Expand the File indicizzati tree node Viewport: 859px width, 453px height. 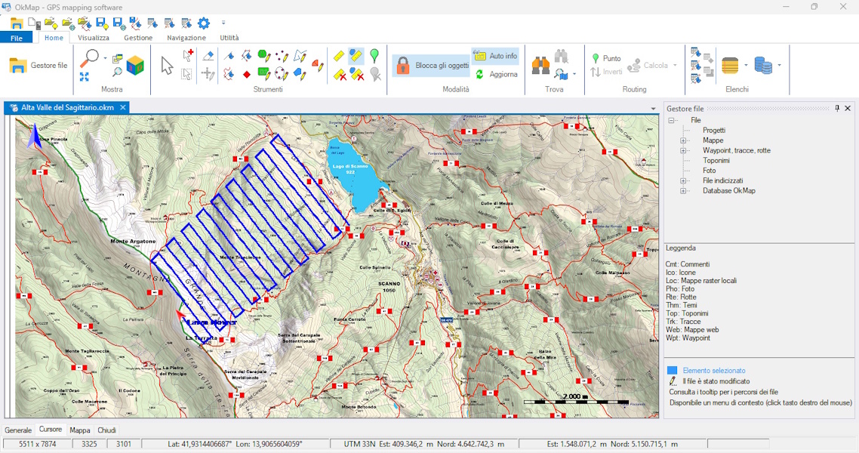683,180
